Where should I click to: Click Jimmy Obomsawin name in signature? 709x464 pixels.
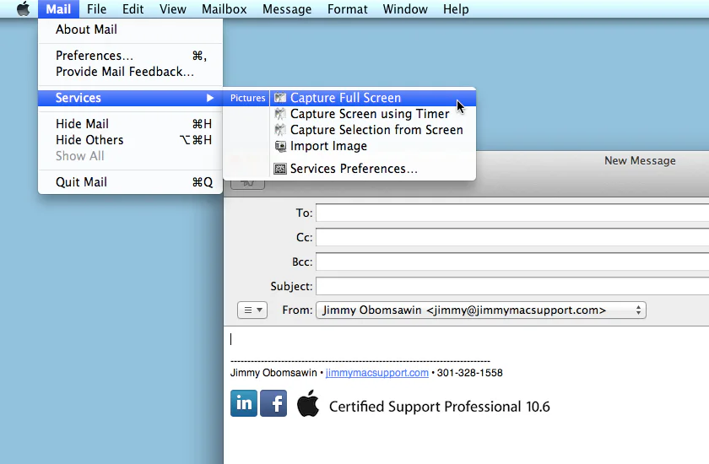click(273, 373)
